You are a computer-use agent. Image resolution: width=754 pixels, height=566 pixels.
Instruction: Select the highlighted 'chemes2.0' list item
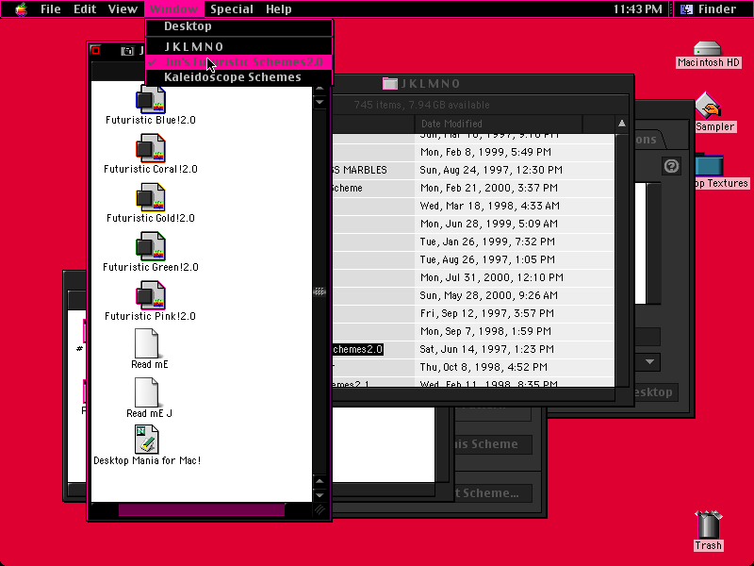358,349
